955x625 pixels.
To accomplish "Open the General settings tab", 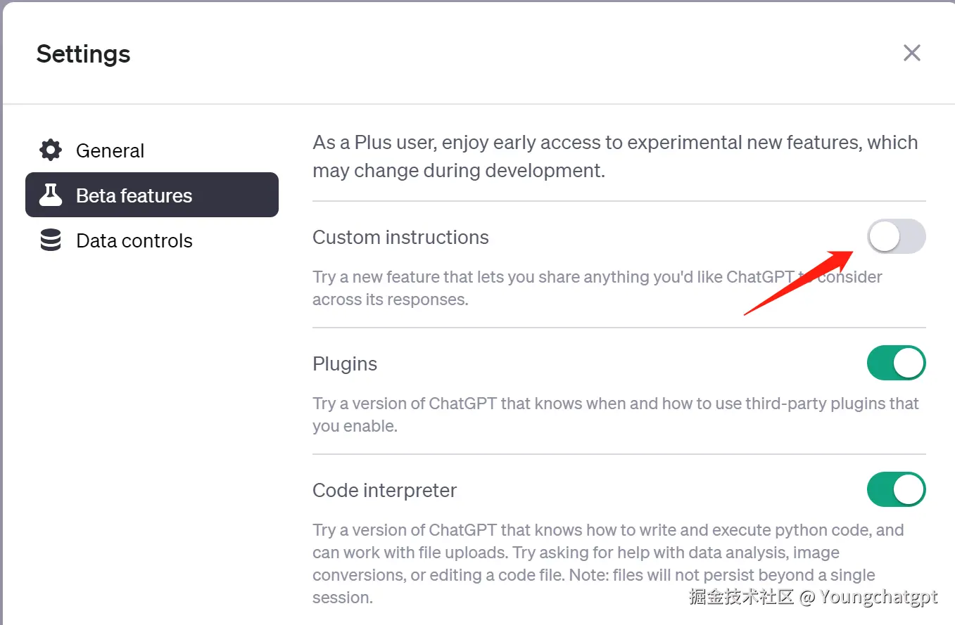I will click(x=110, y=150).
